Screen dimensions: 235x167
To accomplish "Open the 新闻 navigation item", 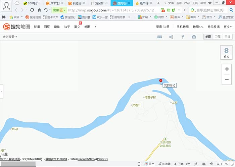I will pyautogui.click(x=37, y=27).
